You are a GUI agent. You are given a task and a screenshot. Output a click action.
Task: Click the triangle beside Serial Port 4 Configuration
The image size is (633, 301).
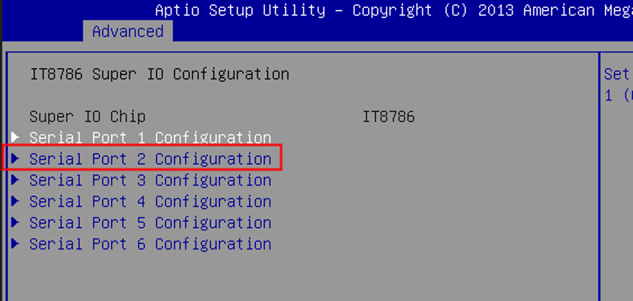15,201
